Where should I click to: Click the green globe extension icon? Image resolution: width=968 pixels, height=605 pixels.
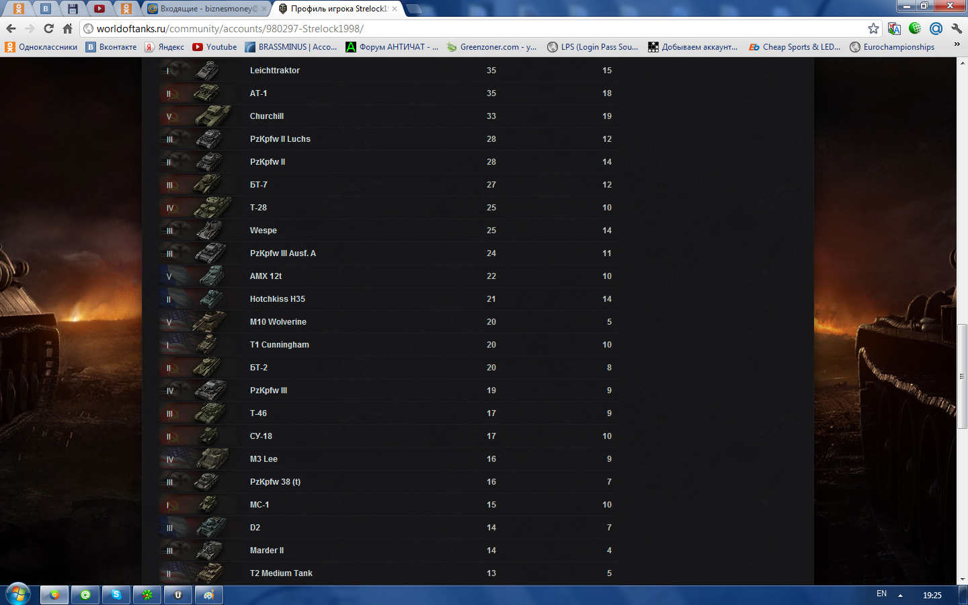pyautogui.click(x=915, y=28)
